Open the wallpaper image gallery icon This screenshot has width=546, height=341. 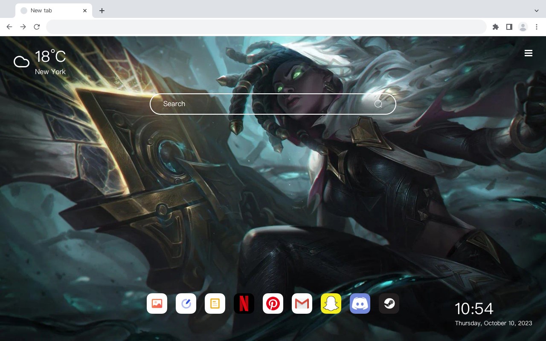157,303
